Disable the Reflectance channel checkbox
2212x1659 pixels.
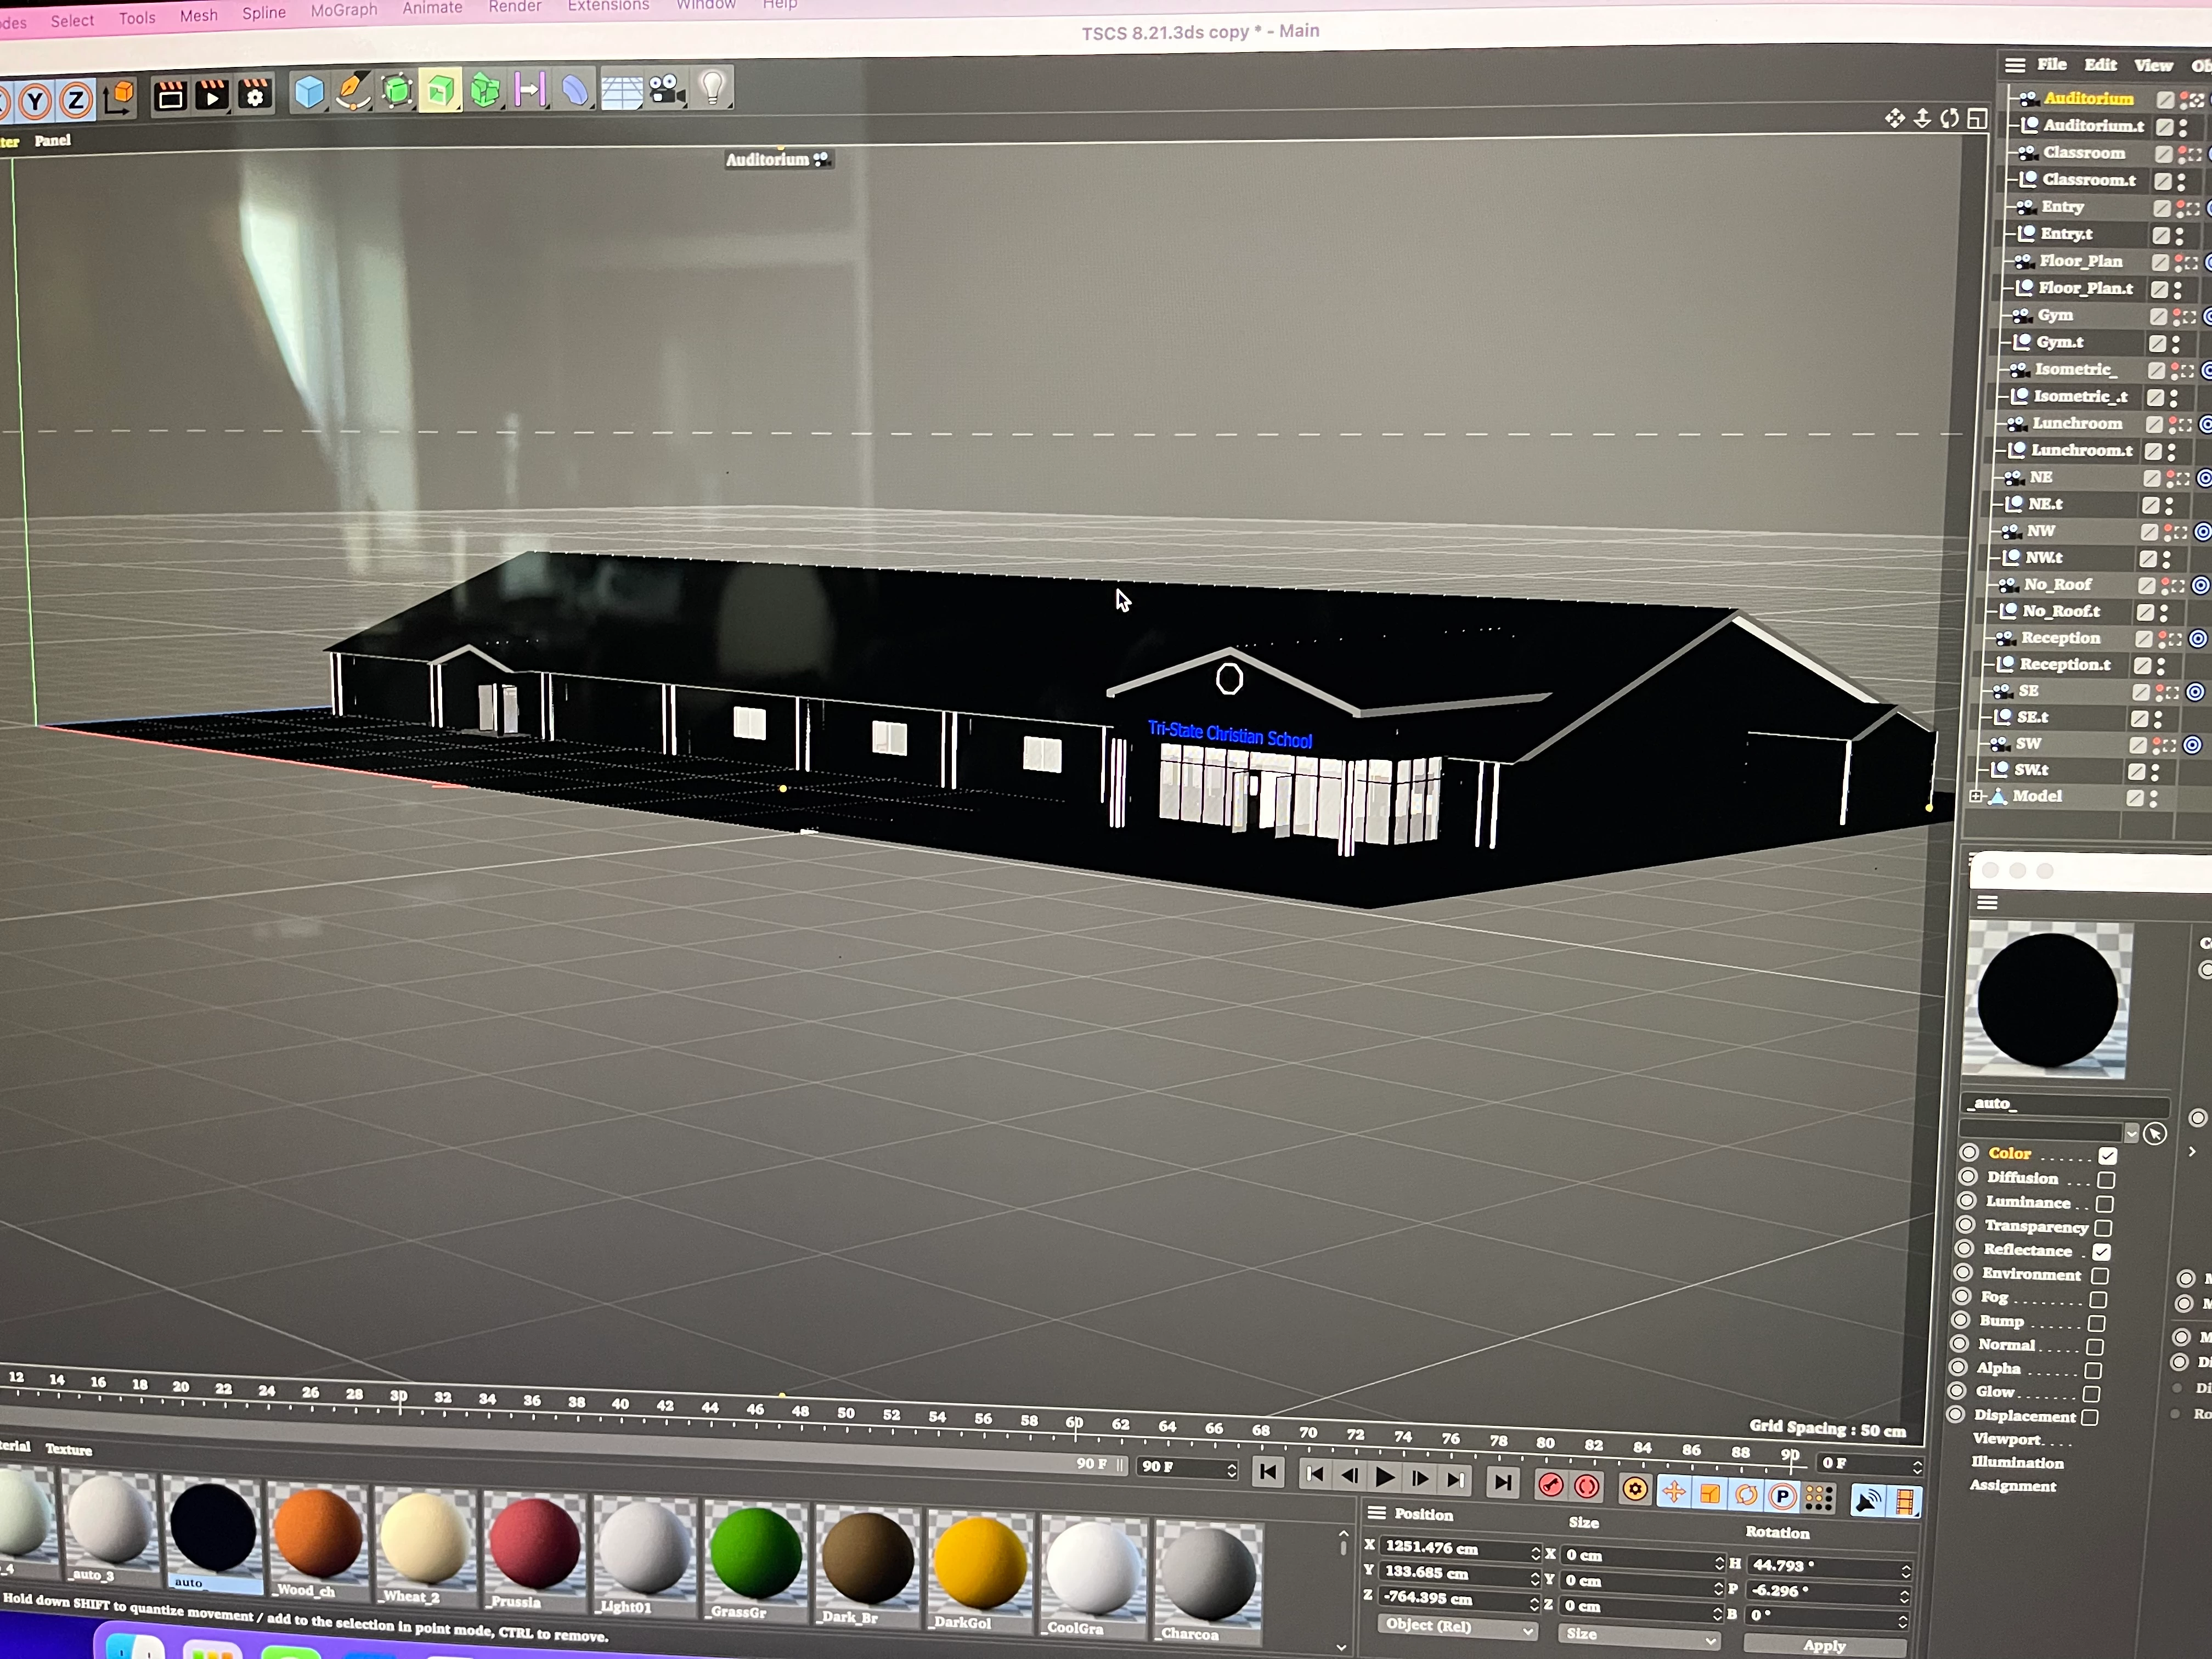[x=2102, y=1252]
